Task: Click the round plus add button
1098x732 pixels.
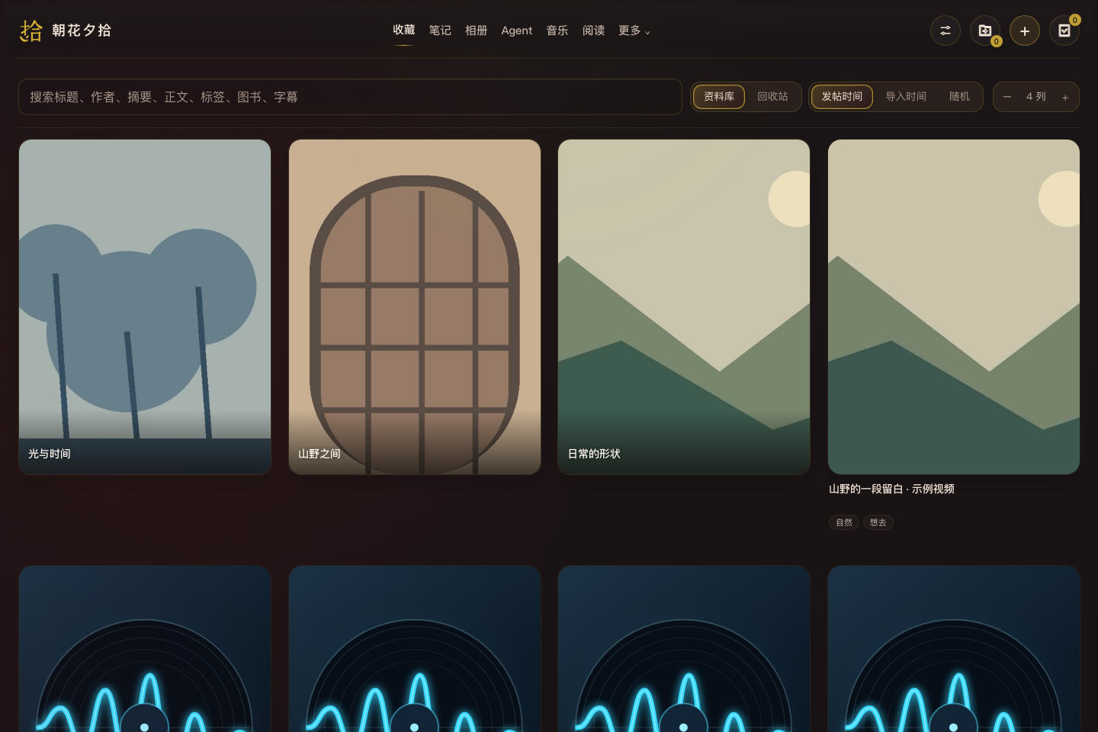Action: pos(1025,30)
